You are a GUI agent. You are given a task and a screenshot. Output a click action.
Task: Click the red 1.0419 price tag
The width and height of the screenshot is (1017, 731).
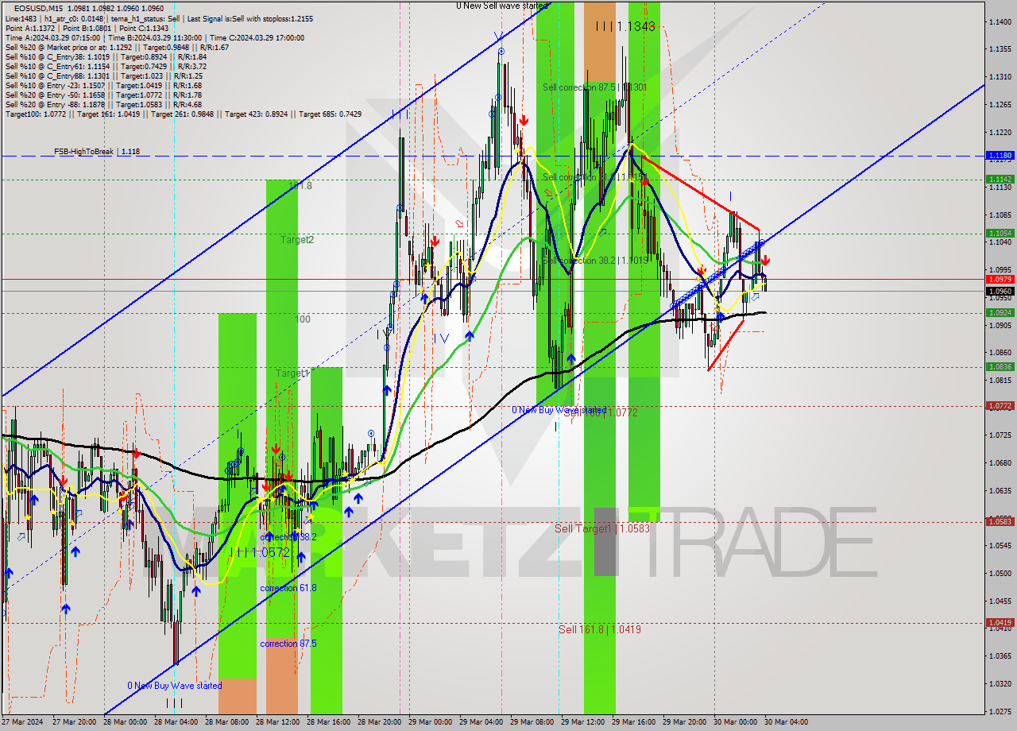tap(1000, 622)
